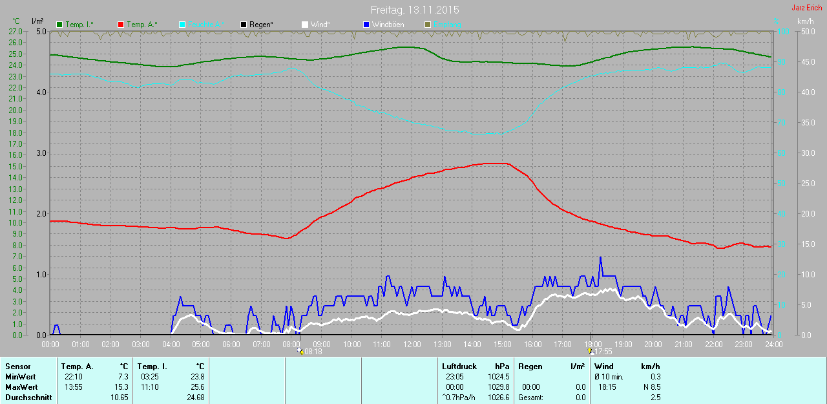Image resolution: width=827 pixels, height=404 pixels.
Task: Click the 08:18 sunrise time label
Action: pos(313,352)
